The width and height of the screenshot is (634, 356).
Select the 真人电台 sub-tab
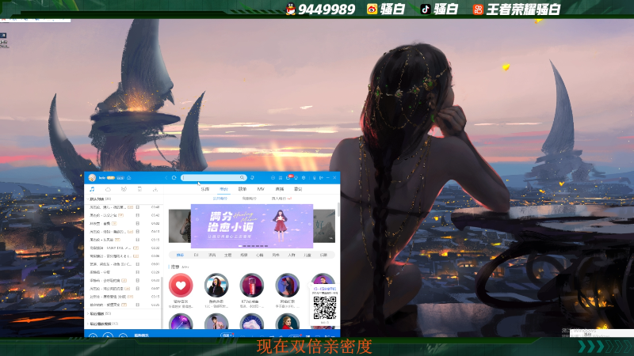coord(279,199)
